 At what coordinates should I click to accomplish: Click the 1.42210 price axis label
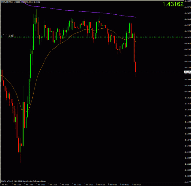pos(188,176)
